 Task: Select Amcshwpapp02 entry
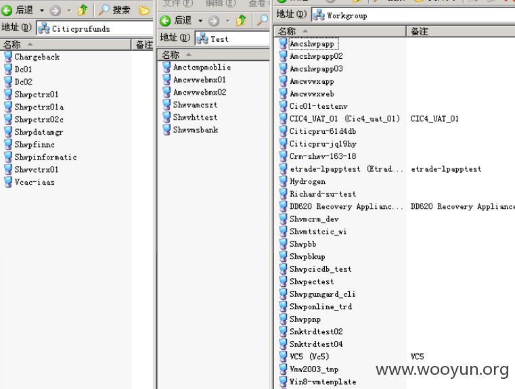click(x=316, y=56)
